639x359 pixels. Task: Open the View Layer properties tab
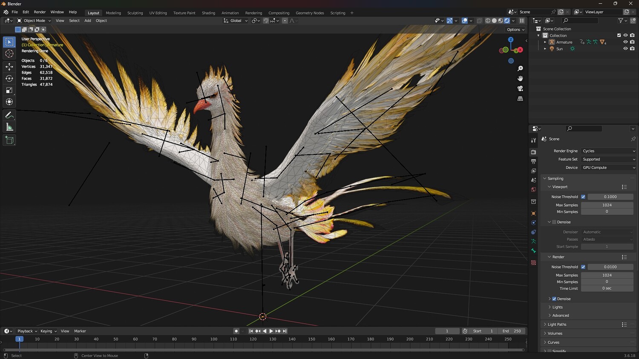pos(533,171)
